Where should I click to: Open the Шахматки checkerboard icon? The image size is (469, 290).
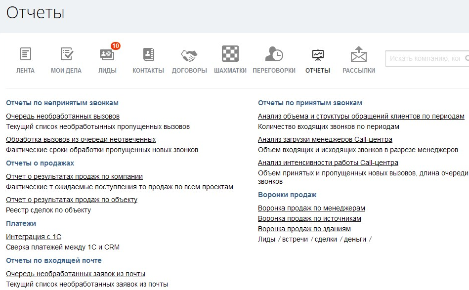(230, 53)
